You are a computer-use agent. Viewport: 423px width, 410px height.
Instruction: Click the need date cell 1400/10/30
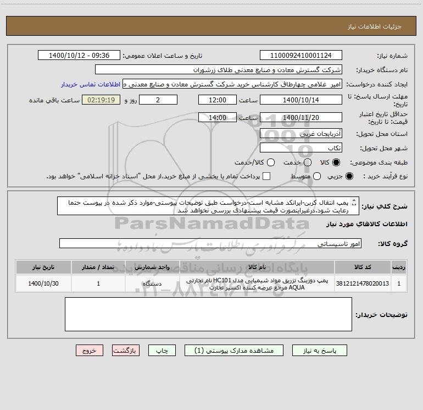(43, 283)
